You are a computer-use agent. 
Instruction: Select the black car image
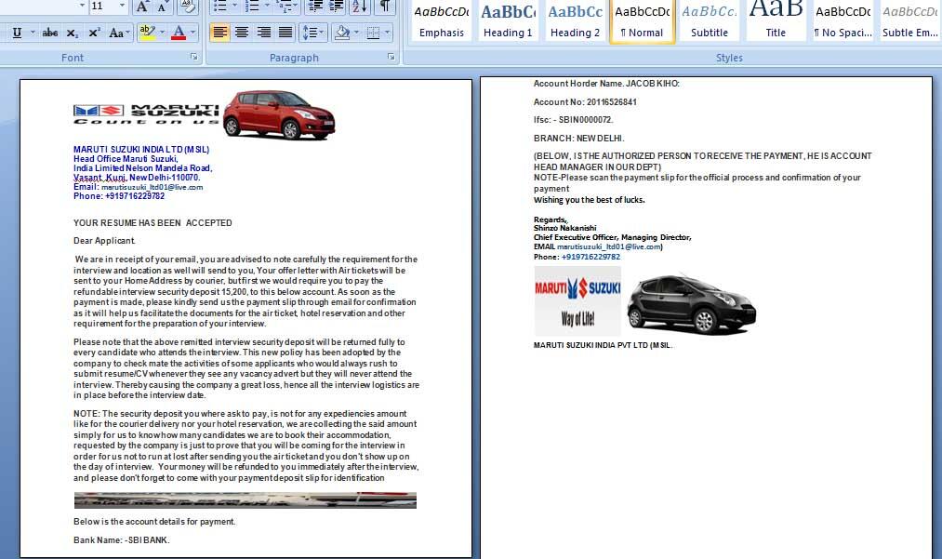[692, 303]
